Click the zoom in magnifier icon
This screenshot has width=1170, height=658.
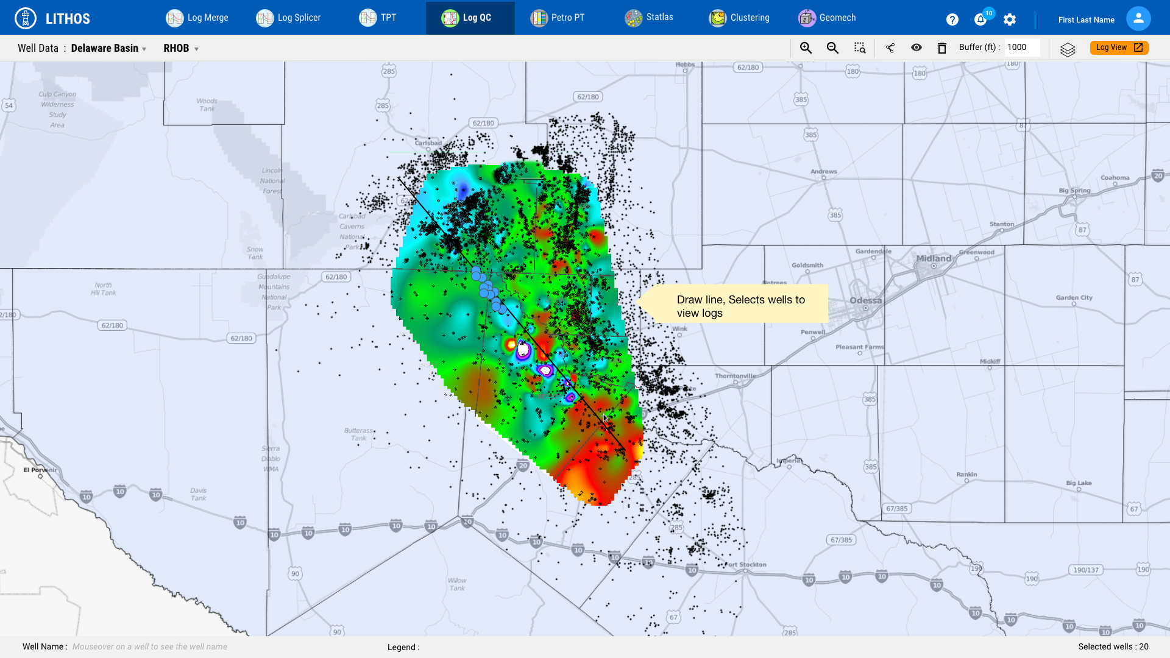tap(806, 48)
